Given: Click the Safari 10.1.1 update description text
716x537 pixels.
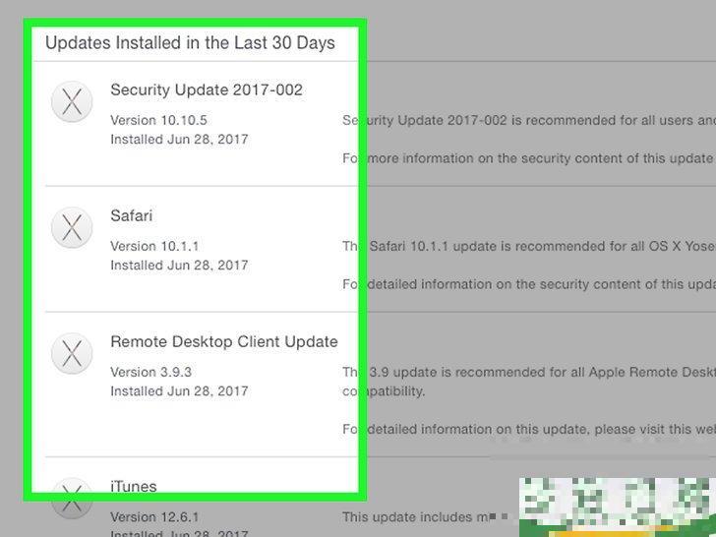Looking at the screenshot, I should [529, 247].
